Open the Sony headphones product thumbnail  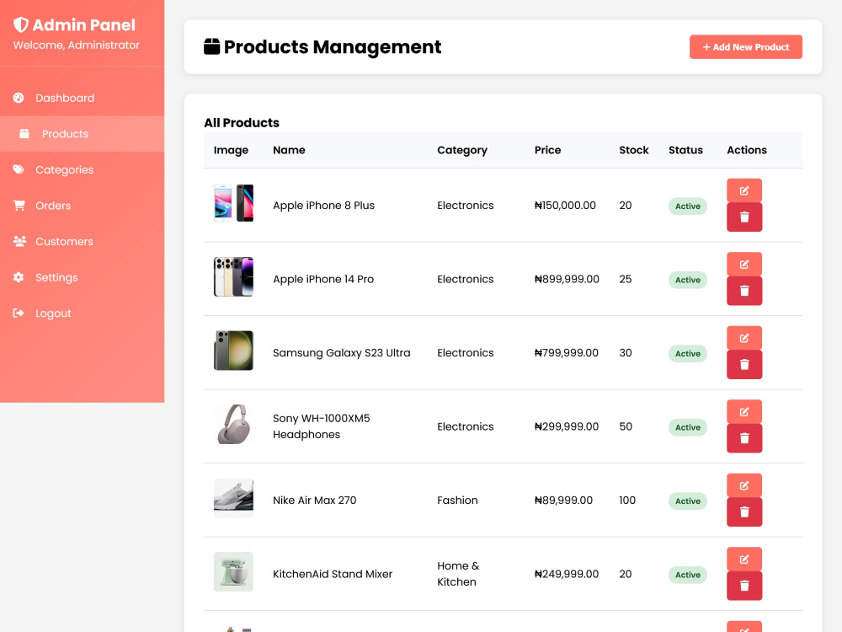coord(233,424)
